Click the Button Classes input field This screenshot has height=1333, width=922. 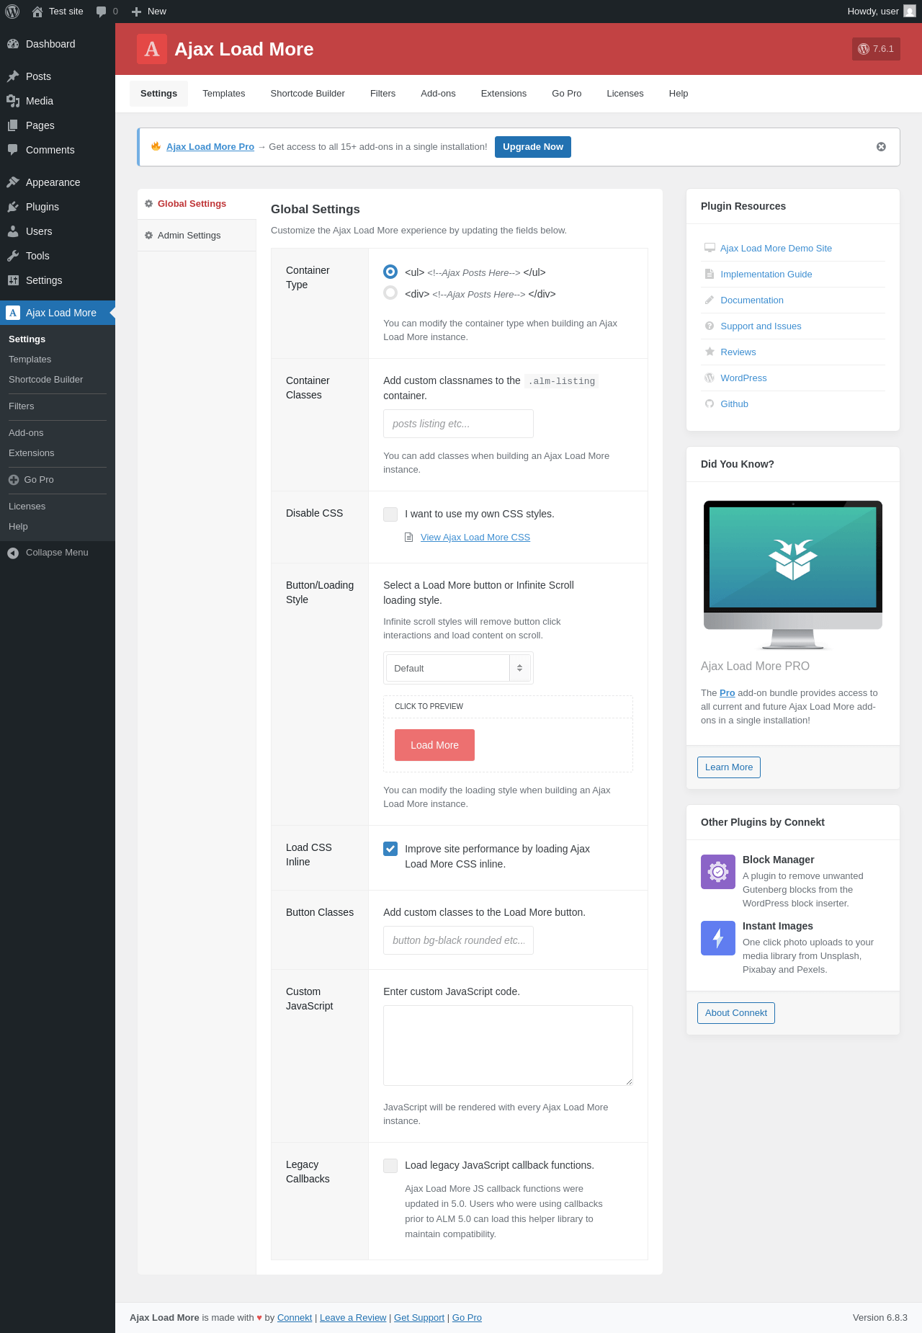point(458,940)
